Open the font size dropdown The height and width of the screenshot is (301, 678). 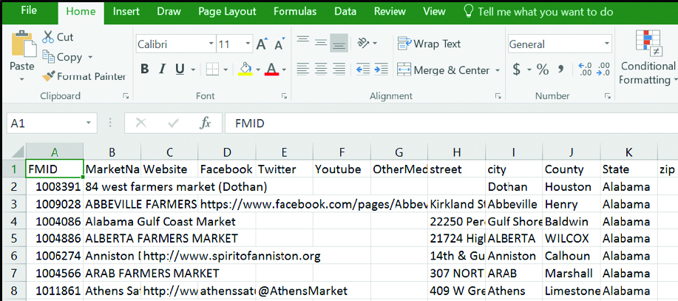pos(248,44)
